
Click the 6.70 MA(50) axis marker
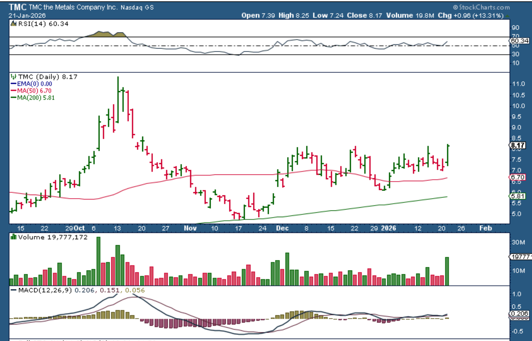click(518, 177)
